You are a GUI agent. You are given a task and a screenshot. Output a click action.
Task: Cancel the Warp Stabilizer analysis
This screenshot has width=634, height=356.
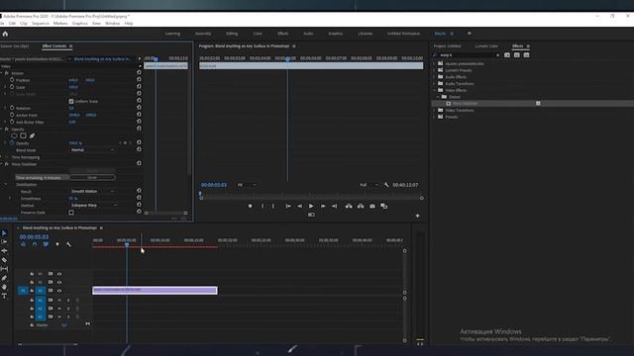(92, 177)
